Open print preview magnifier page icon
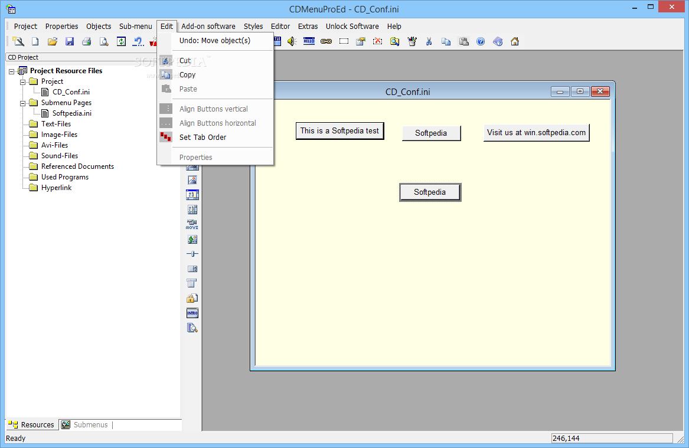Image resolution: width=689 pixels, height=448 pixels. point(104,41)
